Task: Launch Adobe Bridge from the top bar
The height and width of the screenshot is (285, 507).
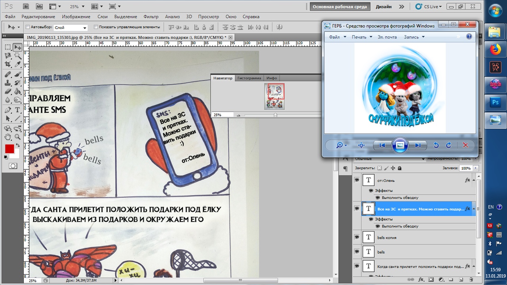Action: click(x=26, y=7)
